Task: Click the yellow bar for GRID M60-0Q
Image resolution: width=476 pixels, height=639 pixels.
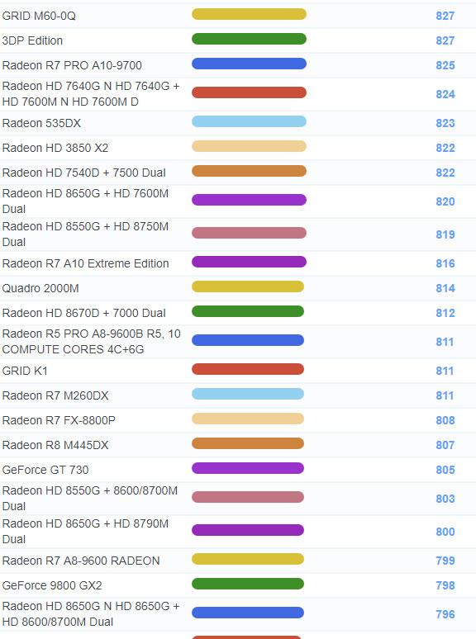Action: coord(249,14)
